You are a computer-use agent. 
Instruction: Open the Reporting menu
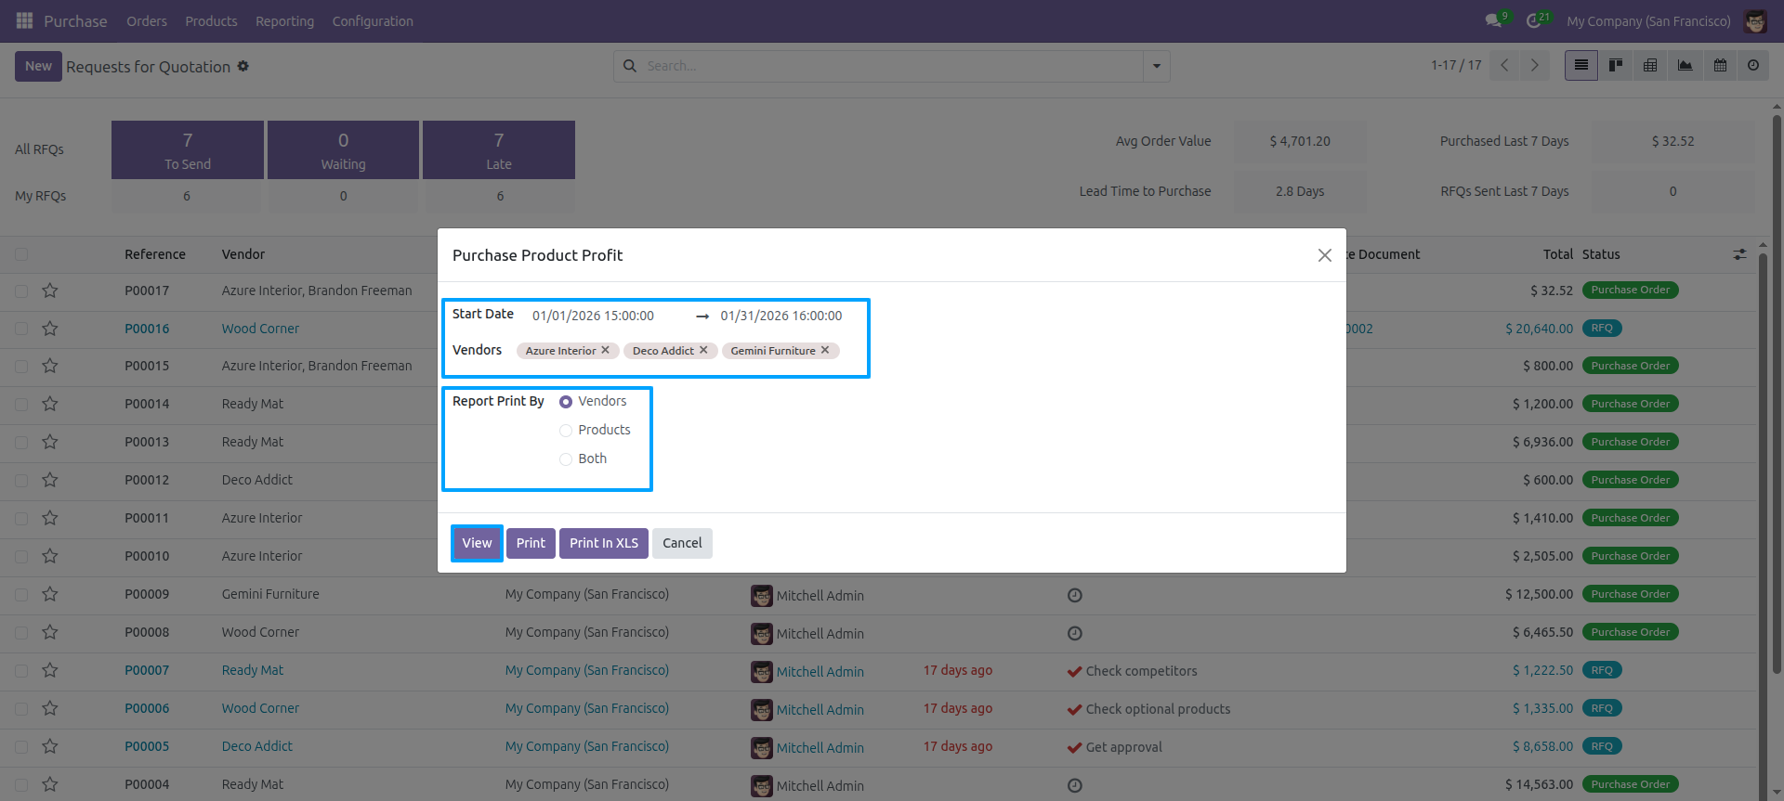(x=284, y=21)
